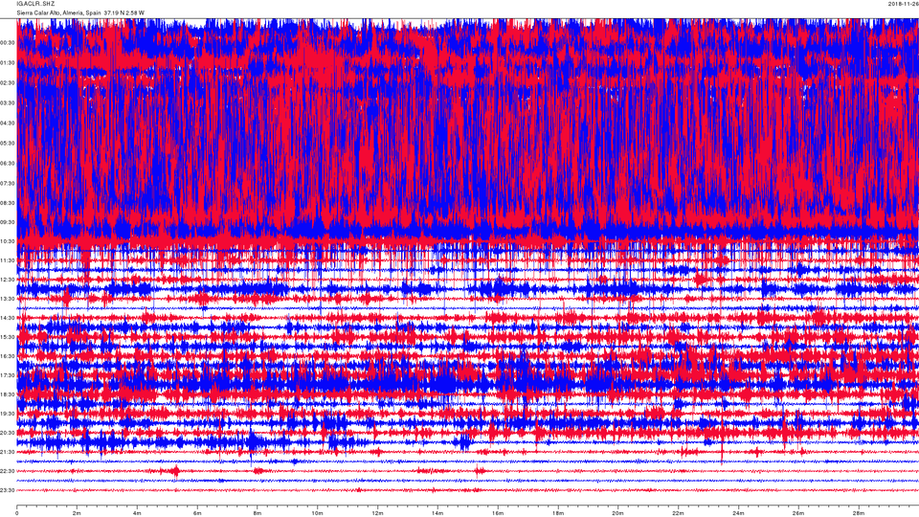Select the 20:30 time row label
919x517 pixels.
click(x=8, y=433)
